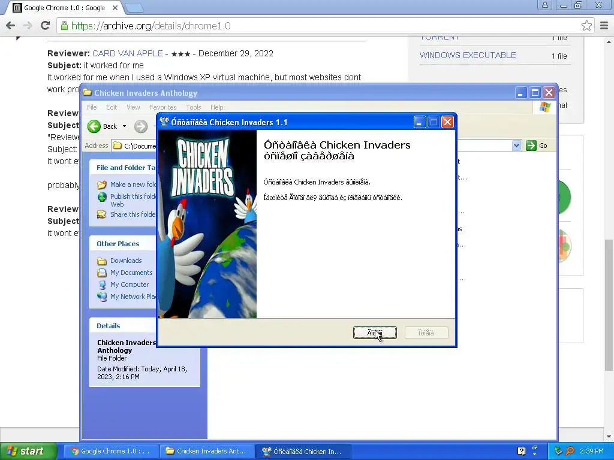The height and width of the screenshot is (460, 614).
Task: Open the Downloads folder link
Action: 126,261
